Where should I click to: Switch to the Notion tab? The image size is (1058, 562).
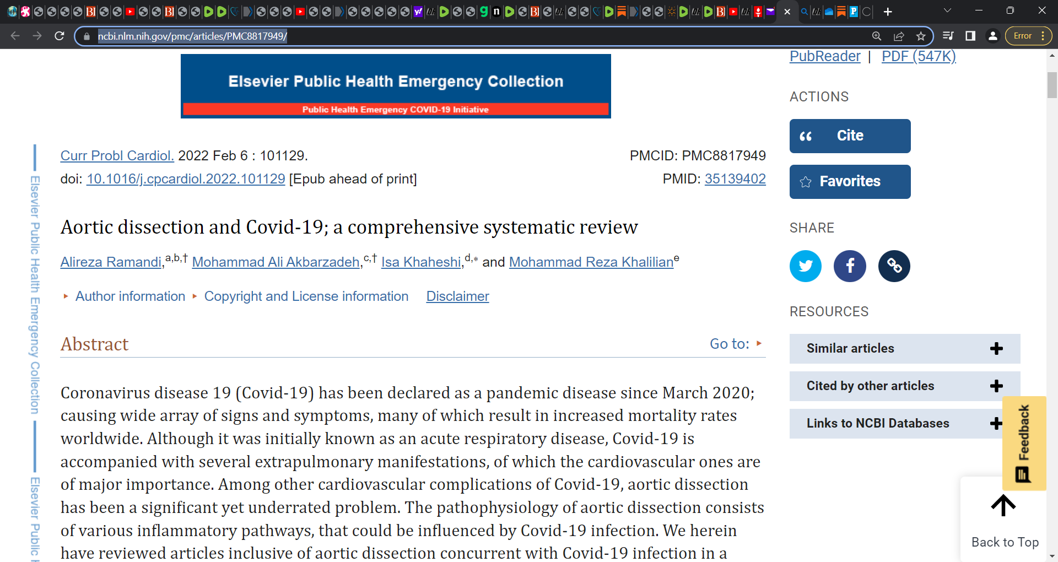point(496,12)
